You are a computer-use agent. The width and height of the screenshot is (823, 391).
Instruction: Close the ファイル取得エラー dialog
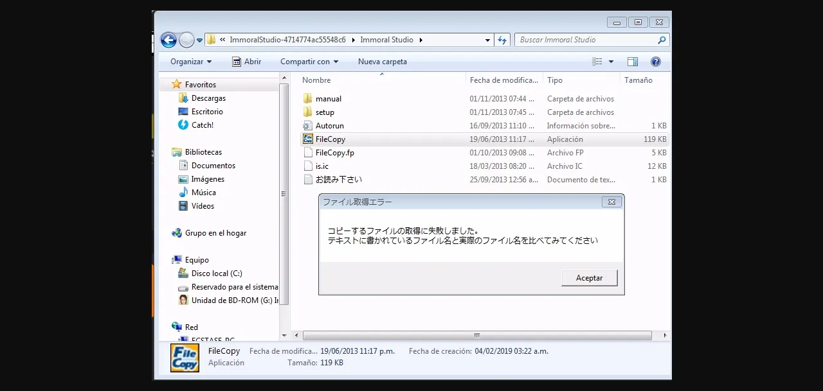pyautogui.click(x=611, y=202)
